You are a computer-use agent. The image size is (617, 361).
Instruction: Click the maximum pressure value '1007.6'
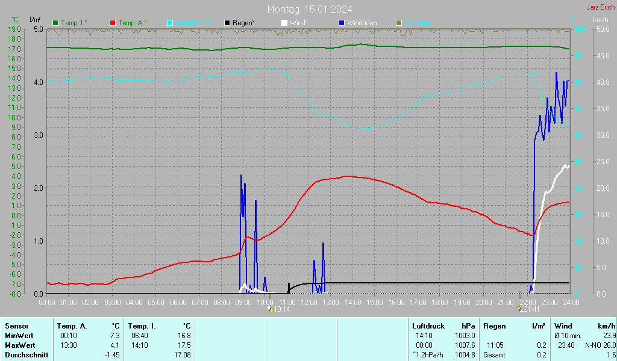466,345
